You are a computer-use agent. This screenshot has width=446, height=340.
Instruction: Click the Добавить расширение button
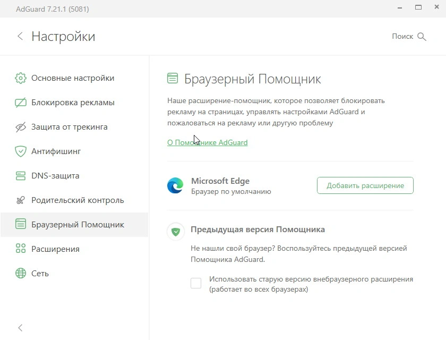(365, 185)
